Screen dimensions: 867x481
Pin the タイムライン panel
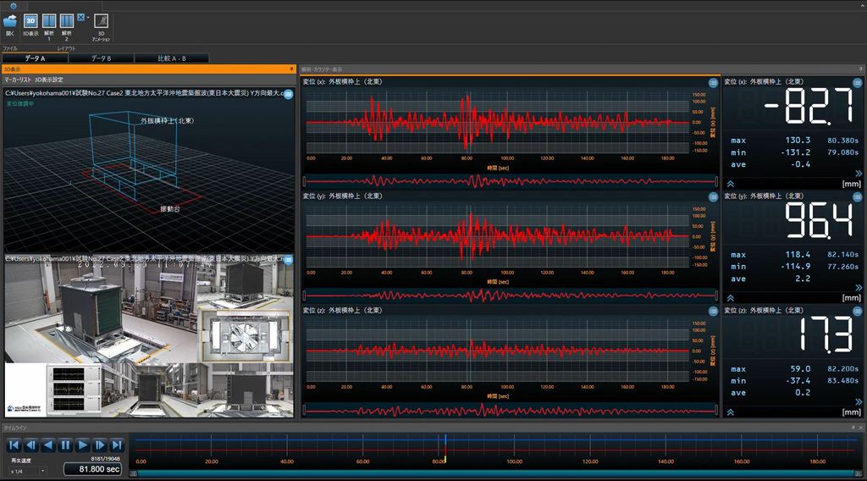tap(853, 428)
